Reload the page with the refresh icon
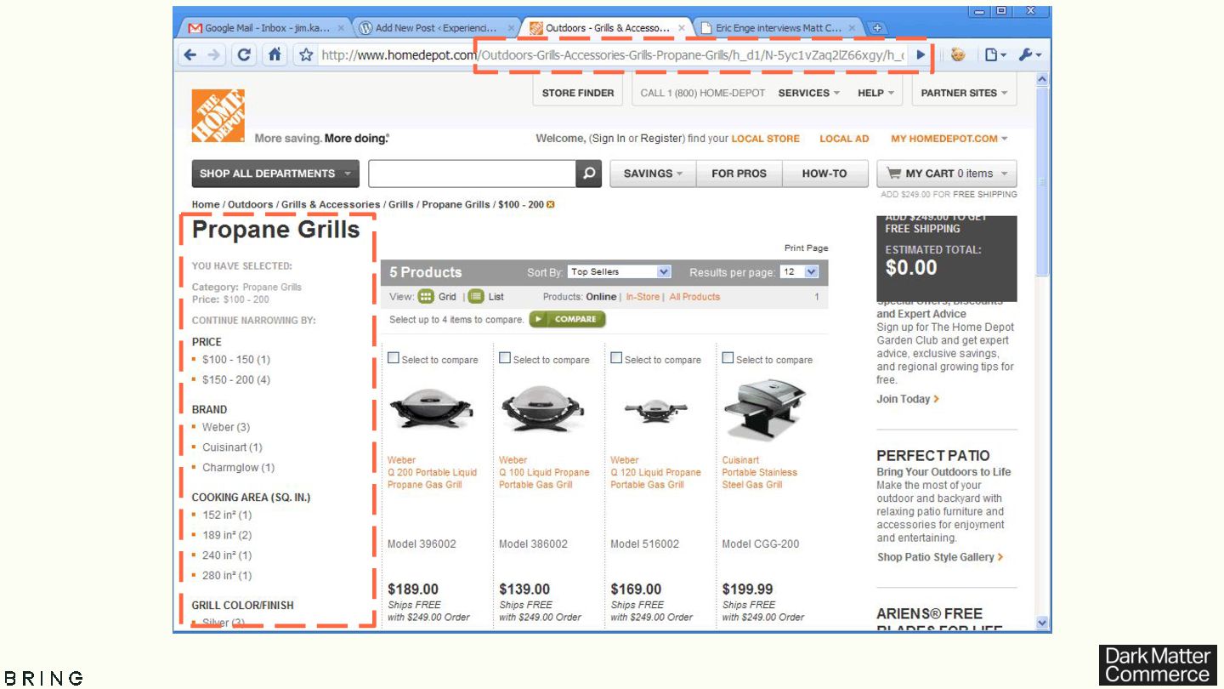The height and width of the screenshot is (689, 1224). [244, 55]
